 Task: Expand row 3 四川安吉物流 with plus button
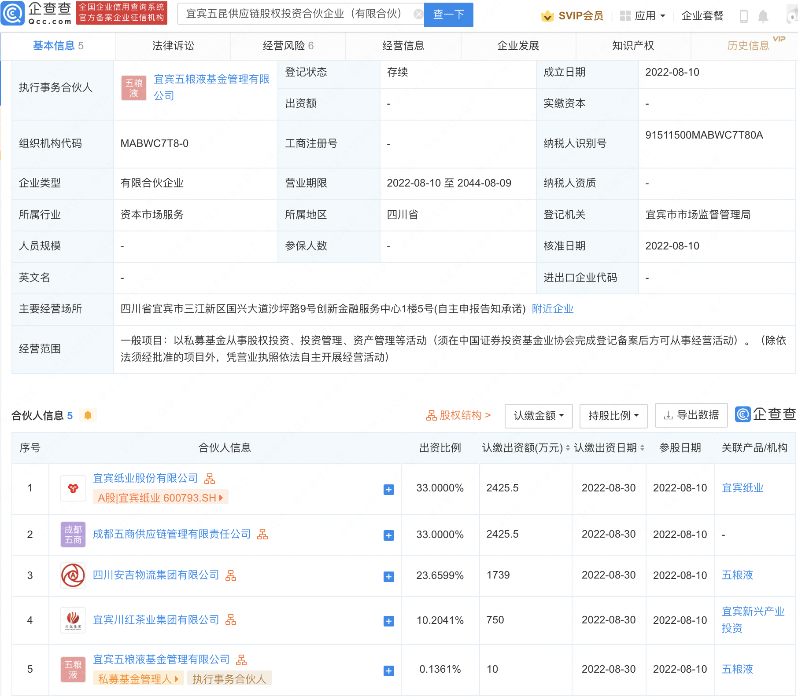click(389, 577)
